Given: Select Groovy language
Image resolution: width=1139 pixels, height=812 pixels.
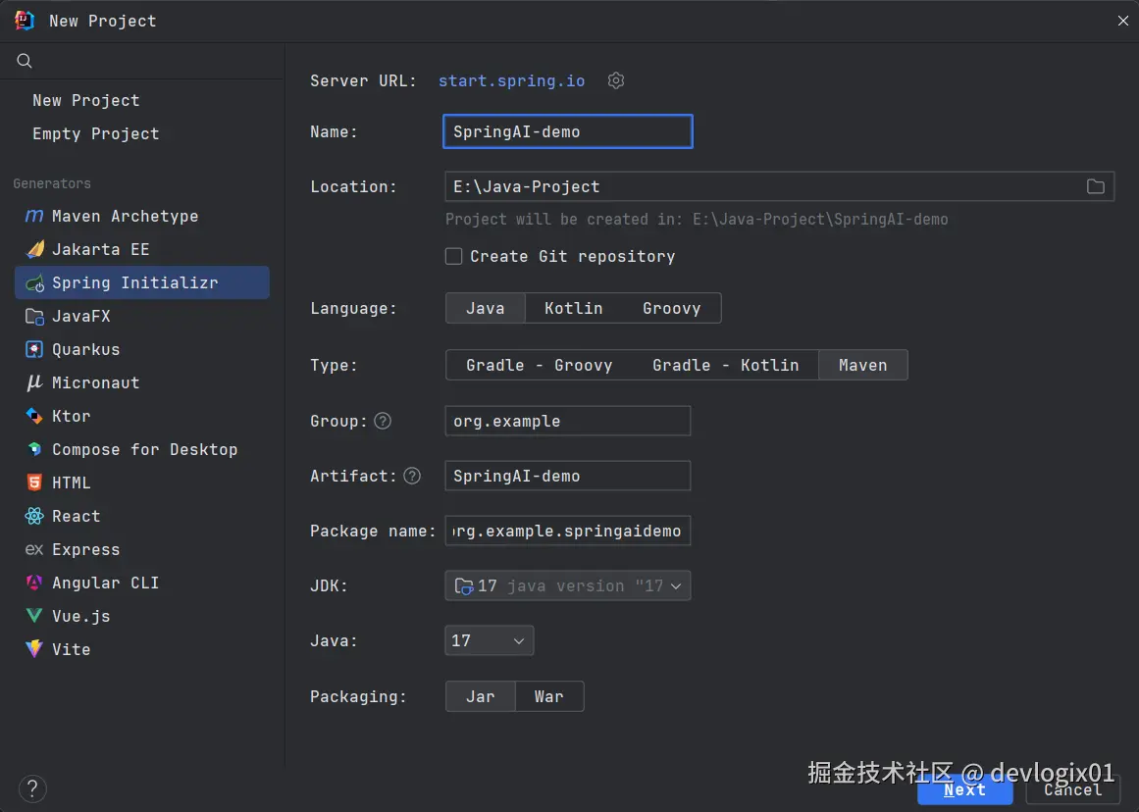Looking at the screenshot, I should (x=671, y=308).
